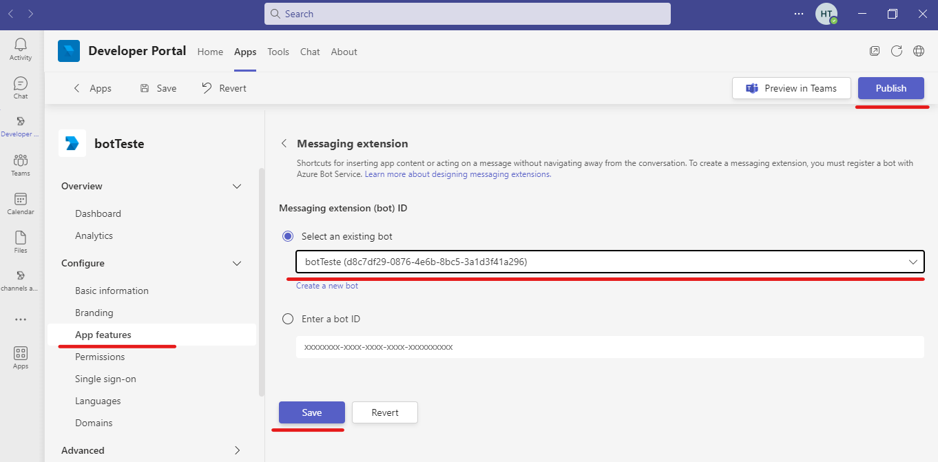Click the pop-out window icon

pos(875,51)
